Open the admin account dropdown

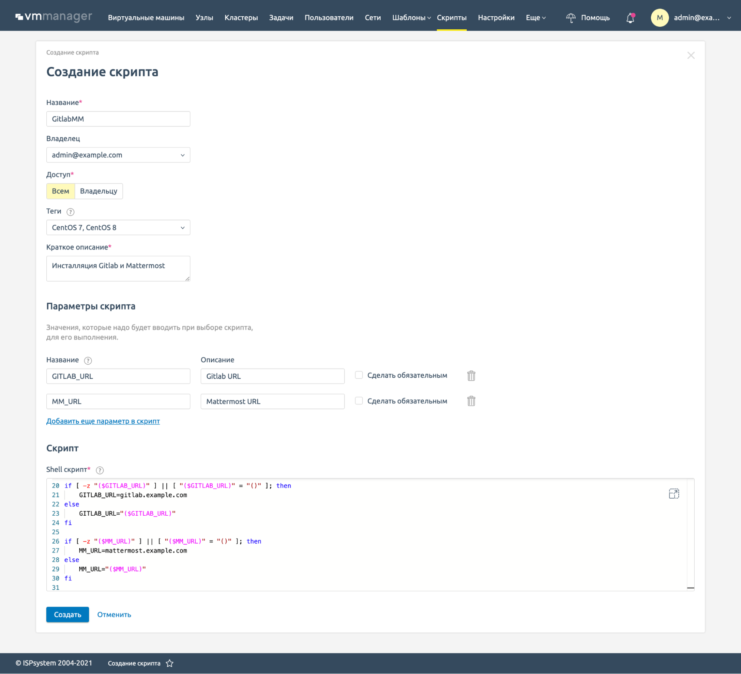[729, 18]
